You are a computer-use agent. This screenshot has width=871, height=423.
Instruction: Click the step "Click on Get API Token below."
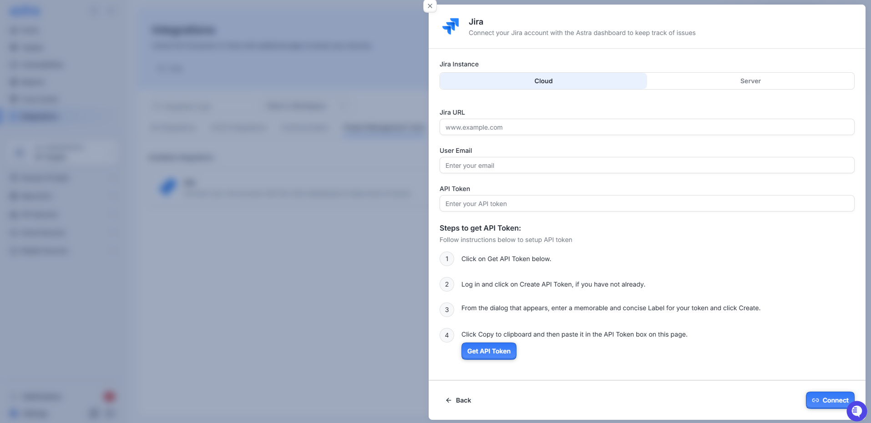coord(506,259)
